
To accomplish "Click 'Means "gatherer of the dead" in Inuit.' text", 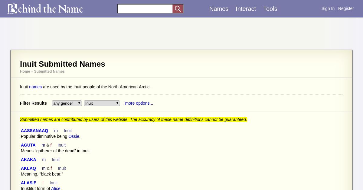I will tap(56, 151).
